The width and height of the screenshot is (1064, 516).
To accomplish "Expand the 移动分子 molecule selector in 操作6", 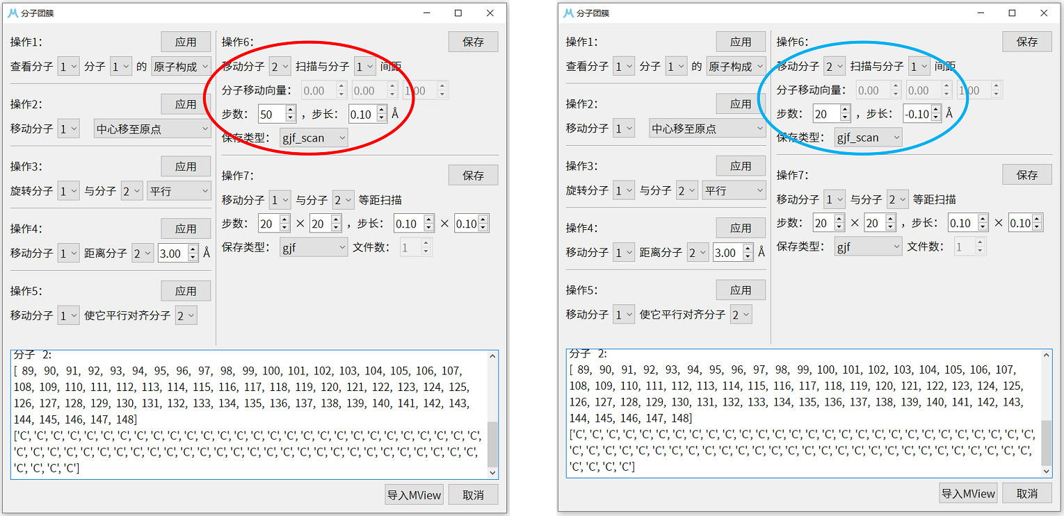I will tap(279, 65).
